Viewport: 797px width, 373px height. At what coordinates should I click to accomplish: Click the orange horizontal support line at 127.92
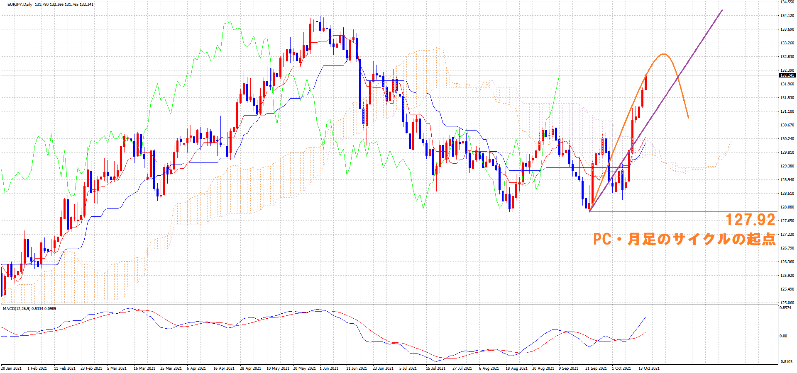[x=664, y=212]
